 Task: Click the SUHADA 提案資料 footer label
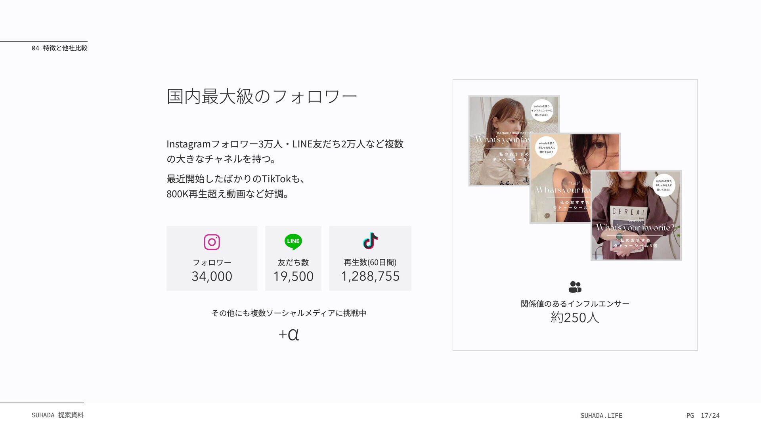pos(57,415)
